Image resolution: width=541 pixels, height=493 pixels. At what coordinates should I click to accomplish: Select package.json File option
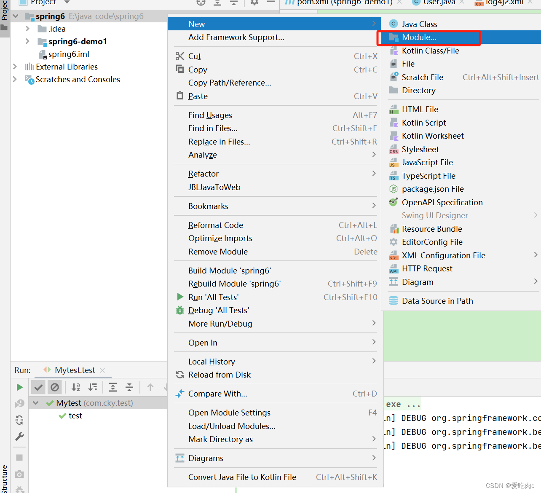click(x=461, y=189)
